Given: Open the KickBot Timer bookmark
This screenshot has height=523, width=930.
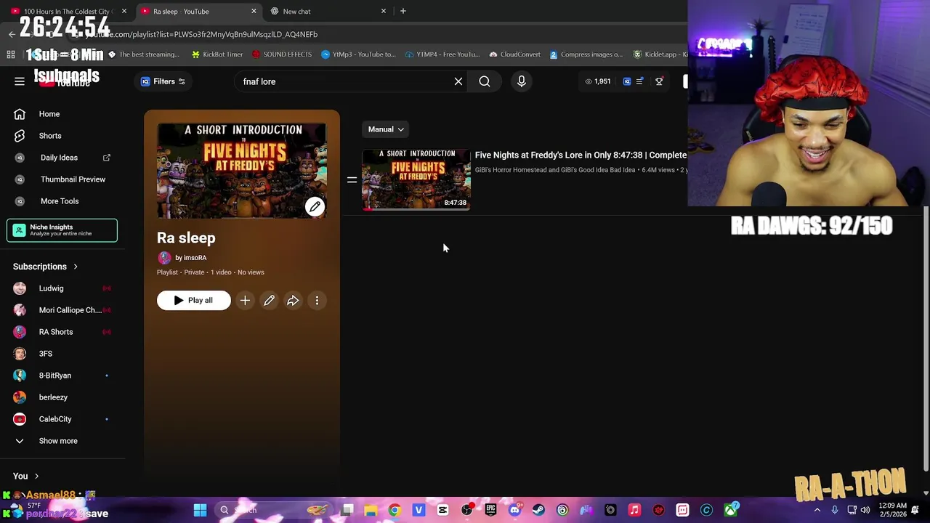Looking at the screenshot, I should [x=217, y=54].
